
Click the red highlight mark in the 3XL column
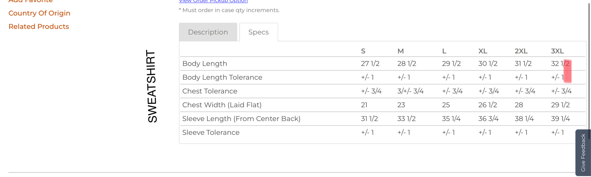point(568,71)
